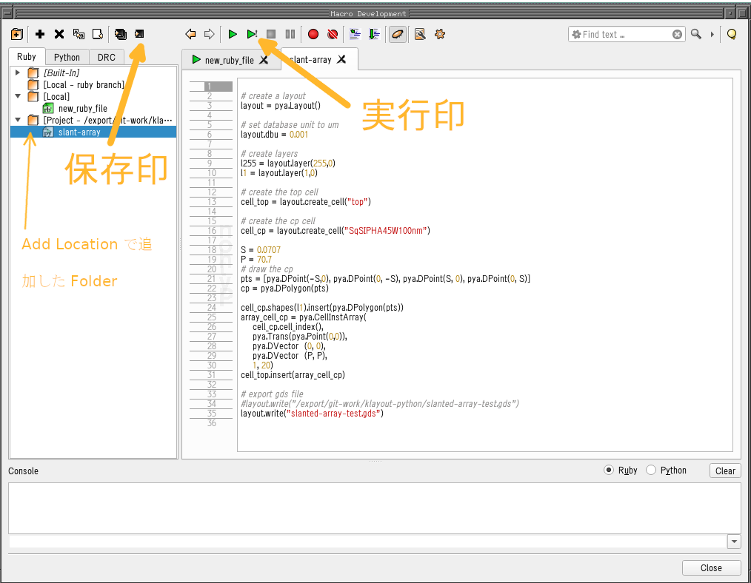The image size is (751, 583).
Task: Open the console input history dropdown
Action: 734,542
